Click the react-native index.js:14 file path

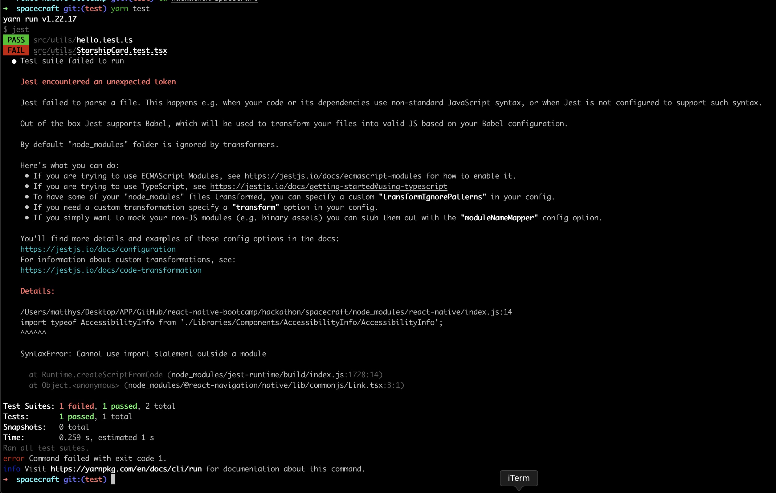(266, 312)
